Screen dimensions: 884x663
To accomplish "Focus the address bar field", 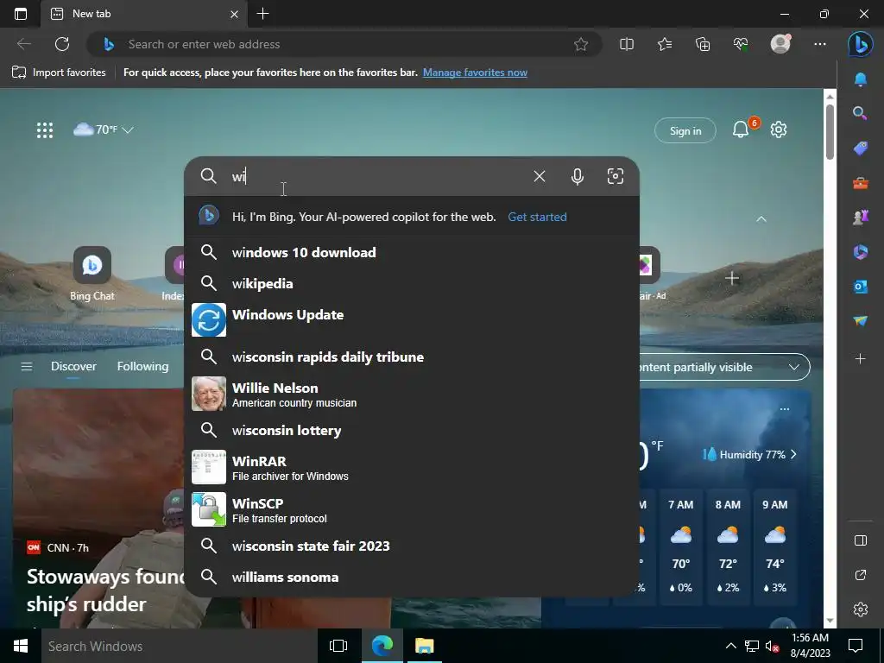I will click(344, 44).
